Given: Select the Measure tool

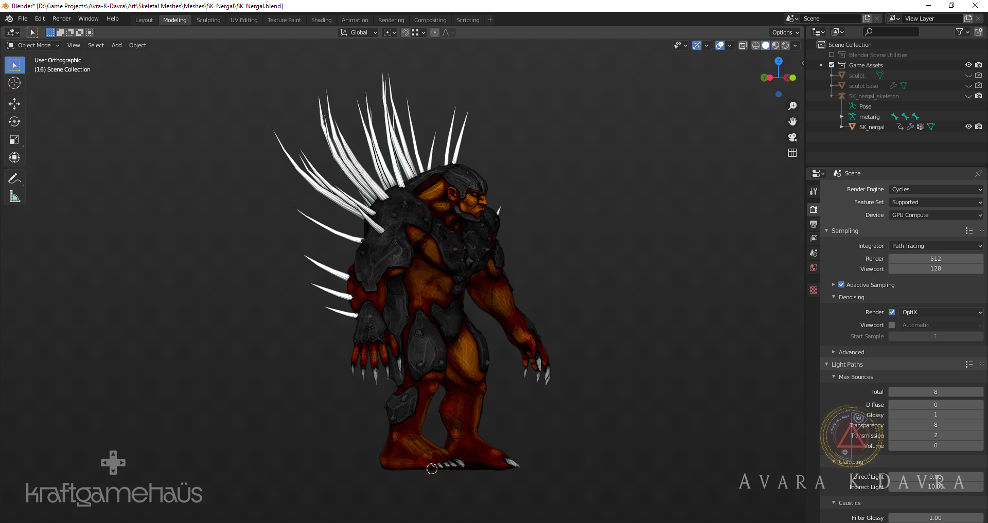Looking at the screenshot, I should [14, 196].
